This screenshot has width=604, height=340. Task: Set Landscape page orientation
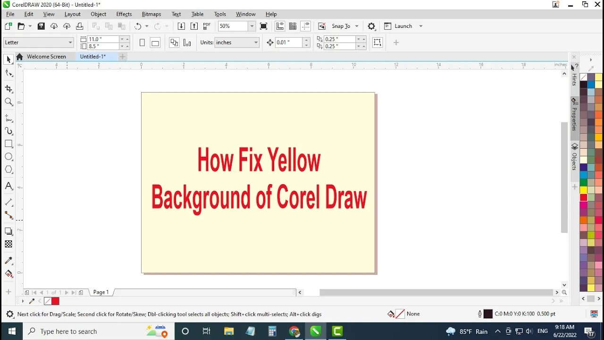(155, 42)
